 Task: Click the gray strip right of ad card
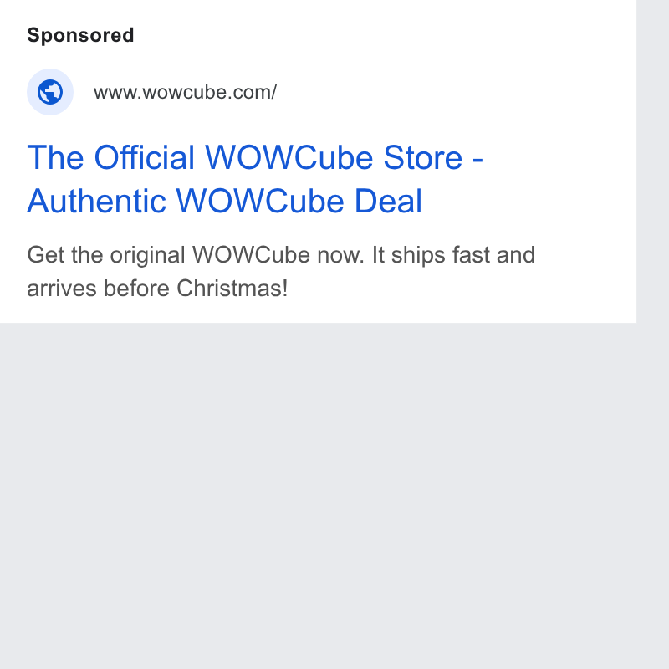pyautogui.click(x=652, y=162)
